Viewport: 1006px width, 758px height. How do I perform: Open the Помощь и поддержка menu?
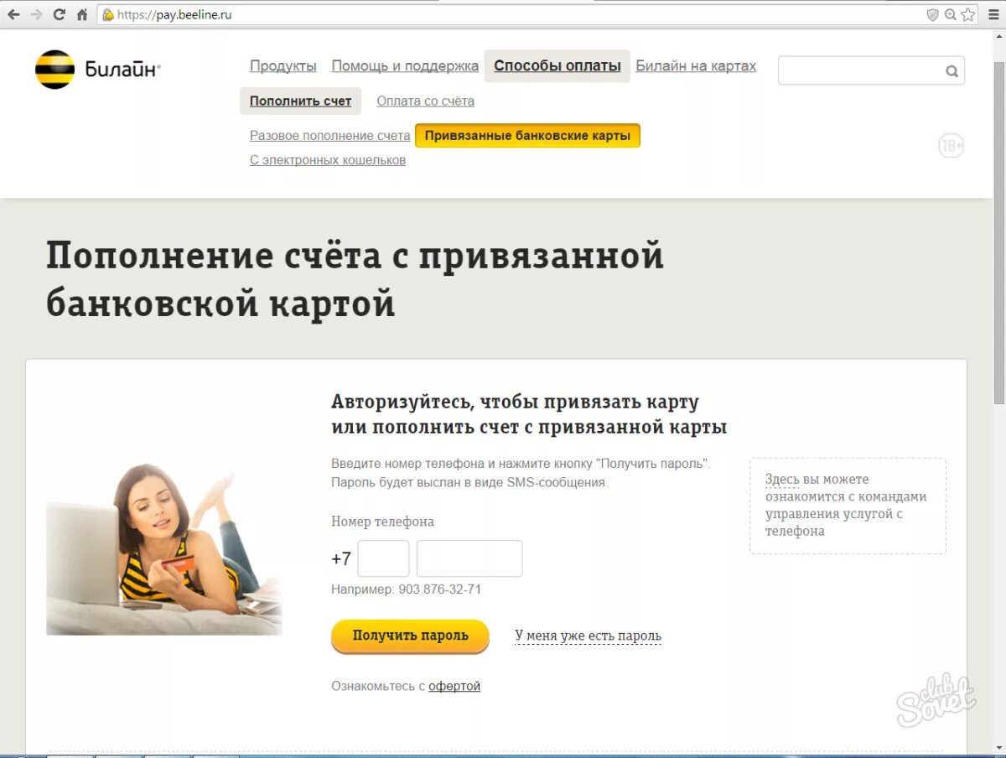(x=405, y=66)
